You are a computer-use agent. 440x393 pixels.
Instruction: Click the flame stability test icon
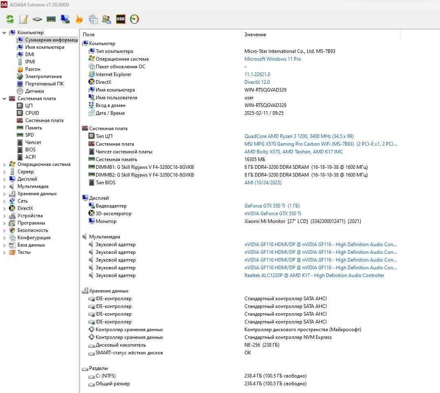pos(79,19)
